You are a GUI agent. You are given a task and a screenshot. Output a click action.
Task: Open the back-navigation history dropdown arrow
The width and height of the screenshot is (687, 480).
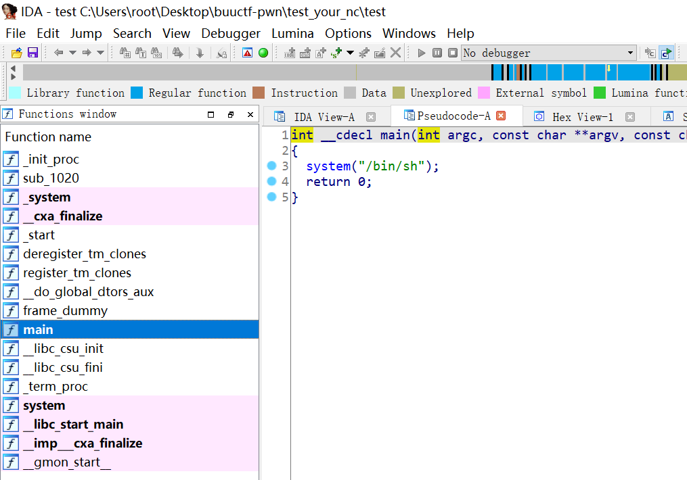point(72,53)
